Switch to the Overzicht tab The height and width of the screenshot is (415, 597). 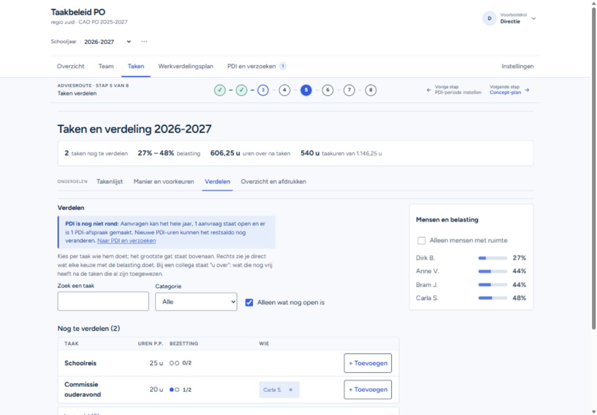click(70, 66)
